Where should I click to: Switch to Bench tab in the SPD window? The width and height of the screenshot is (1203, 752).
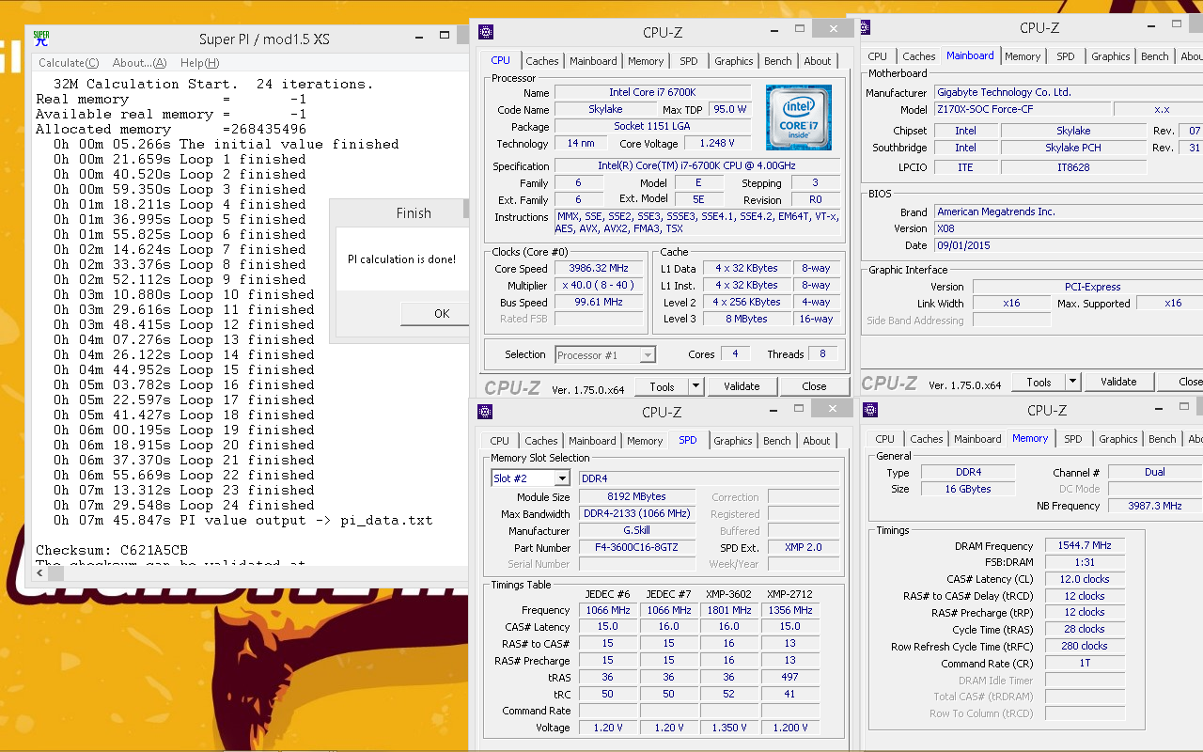(x=777, y=441)
